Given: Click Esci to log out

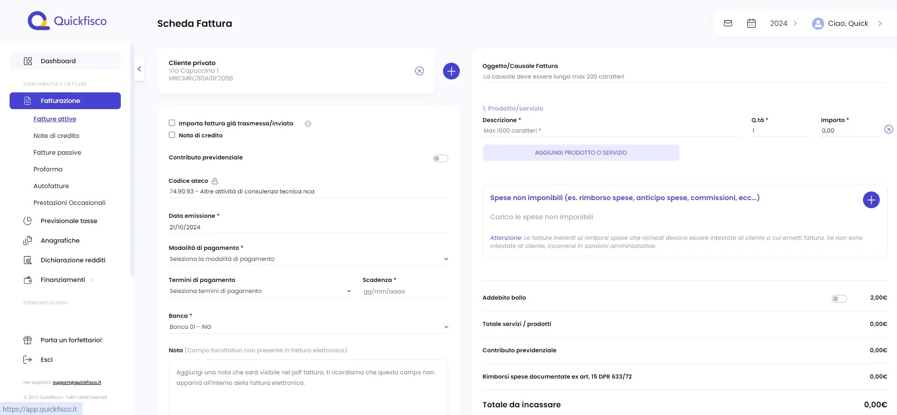Looking at the screenshot, I should [x=47, y=360].
